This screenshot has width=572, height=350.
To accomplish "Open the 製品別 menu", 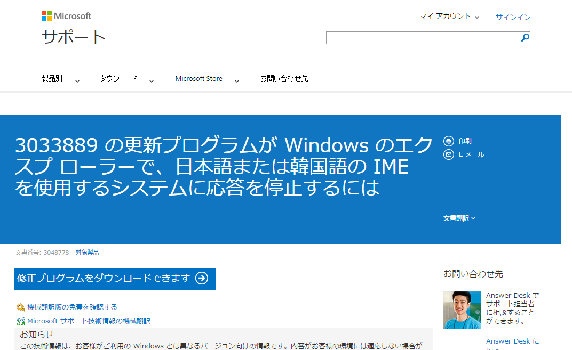I will point(52,79).
